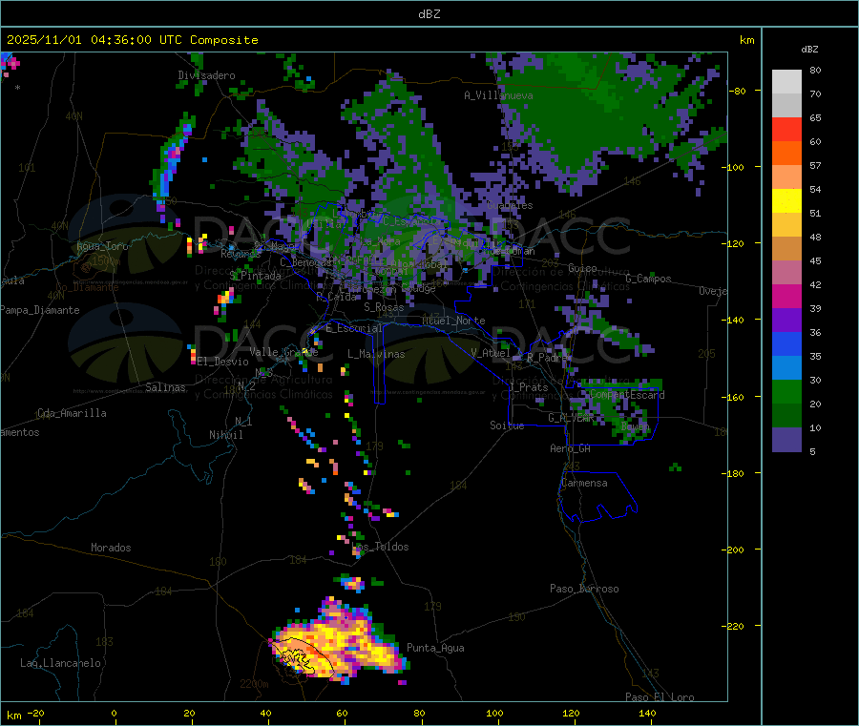Select the Salinas location label
The width and height of the screenshot is (859, 726).
coord(165,387)
